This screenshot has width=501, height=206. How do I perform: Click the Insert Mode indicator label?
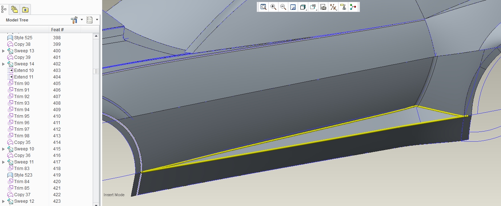114,195
